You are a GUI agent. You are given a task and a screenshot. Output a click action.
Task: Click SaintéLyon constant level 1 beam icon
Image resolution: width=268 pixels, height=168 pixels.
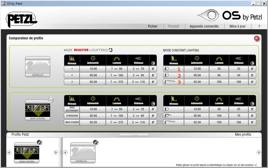[167, 69]
